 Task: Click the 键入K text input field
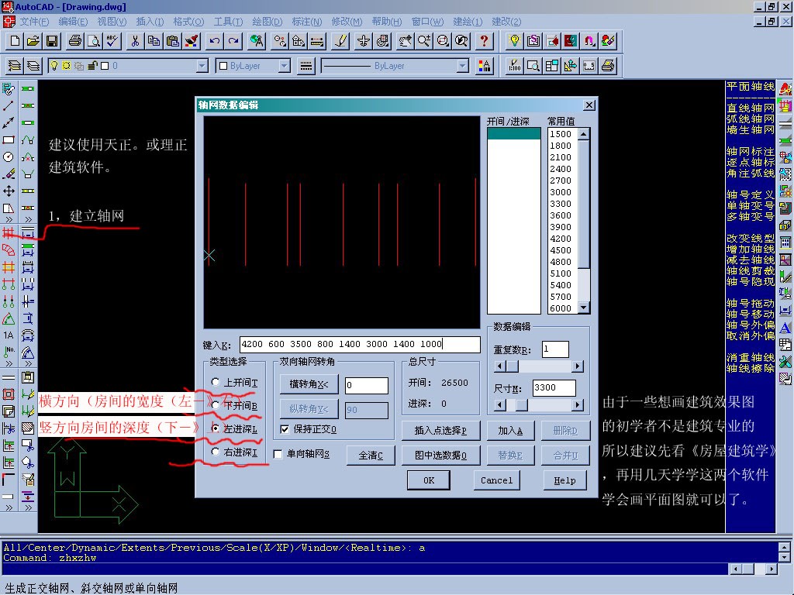pos(360,344)
